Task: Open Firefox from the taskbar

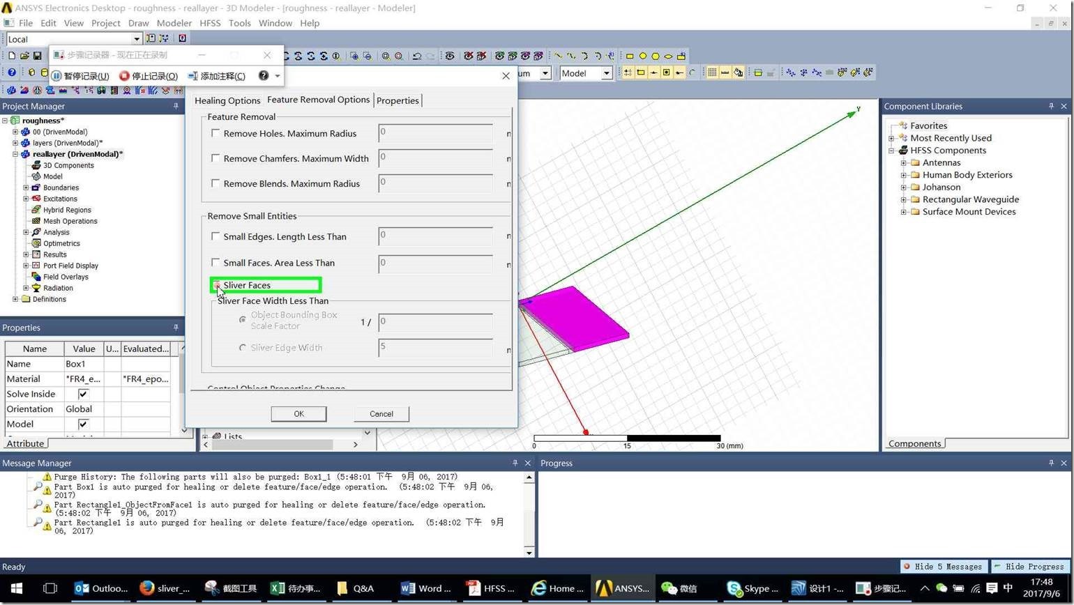Action: pos(165,588)
